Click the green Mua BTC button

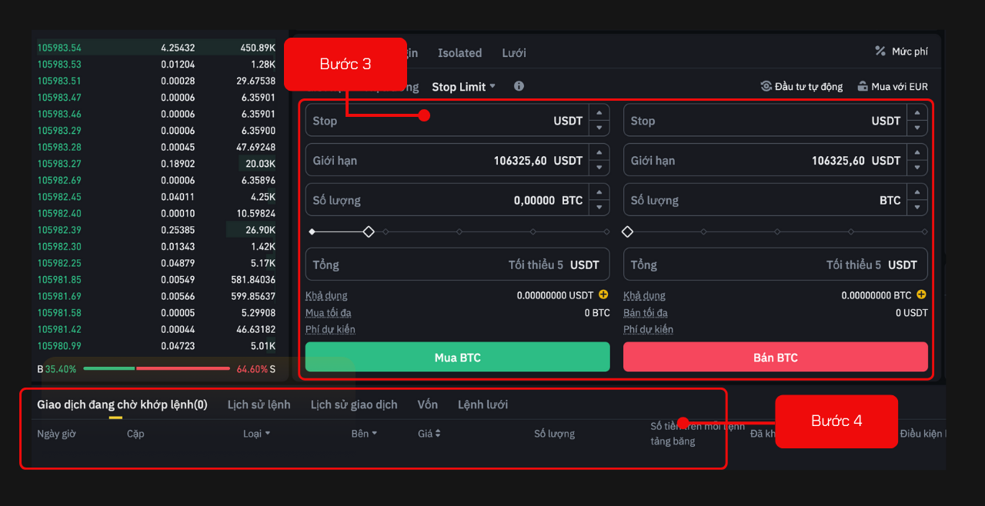(x=457, y=357)
